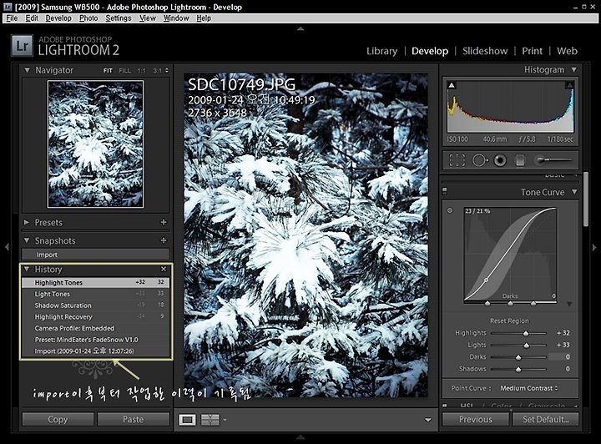Screen dimensions: 601x444
Task: Select the Crop Overlay tool
Action: (457, 160)
